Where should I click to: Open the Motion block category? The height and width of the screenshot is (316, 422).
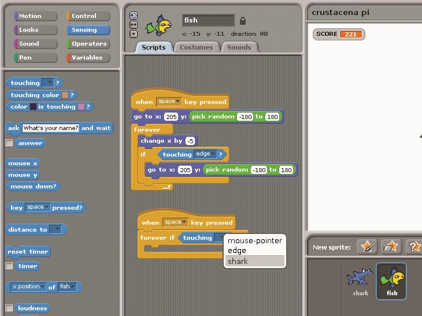(35, 16)
